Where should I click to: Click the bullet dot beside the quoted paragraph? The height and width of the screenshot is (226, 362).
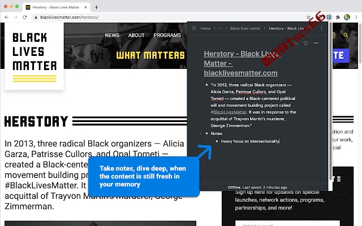(x=206, y=85)
